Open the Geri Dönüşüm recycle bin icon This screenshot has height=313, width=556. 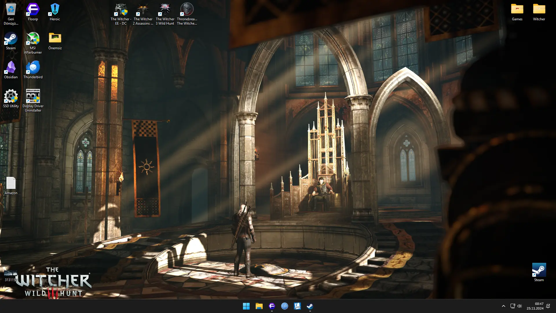click(11, 14)
